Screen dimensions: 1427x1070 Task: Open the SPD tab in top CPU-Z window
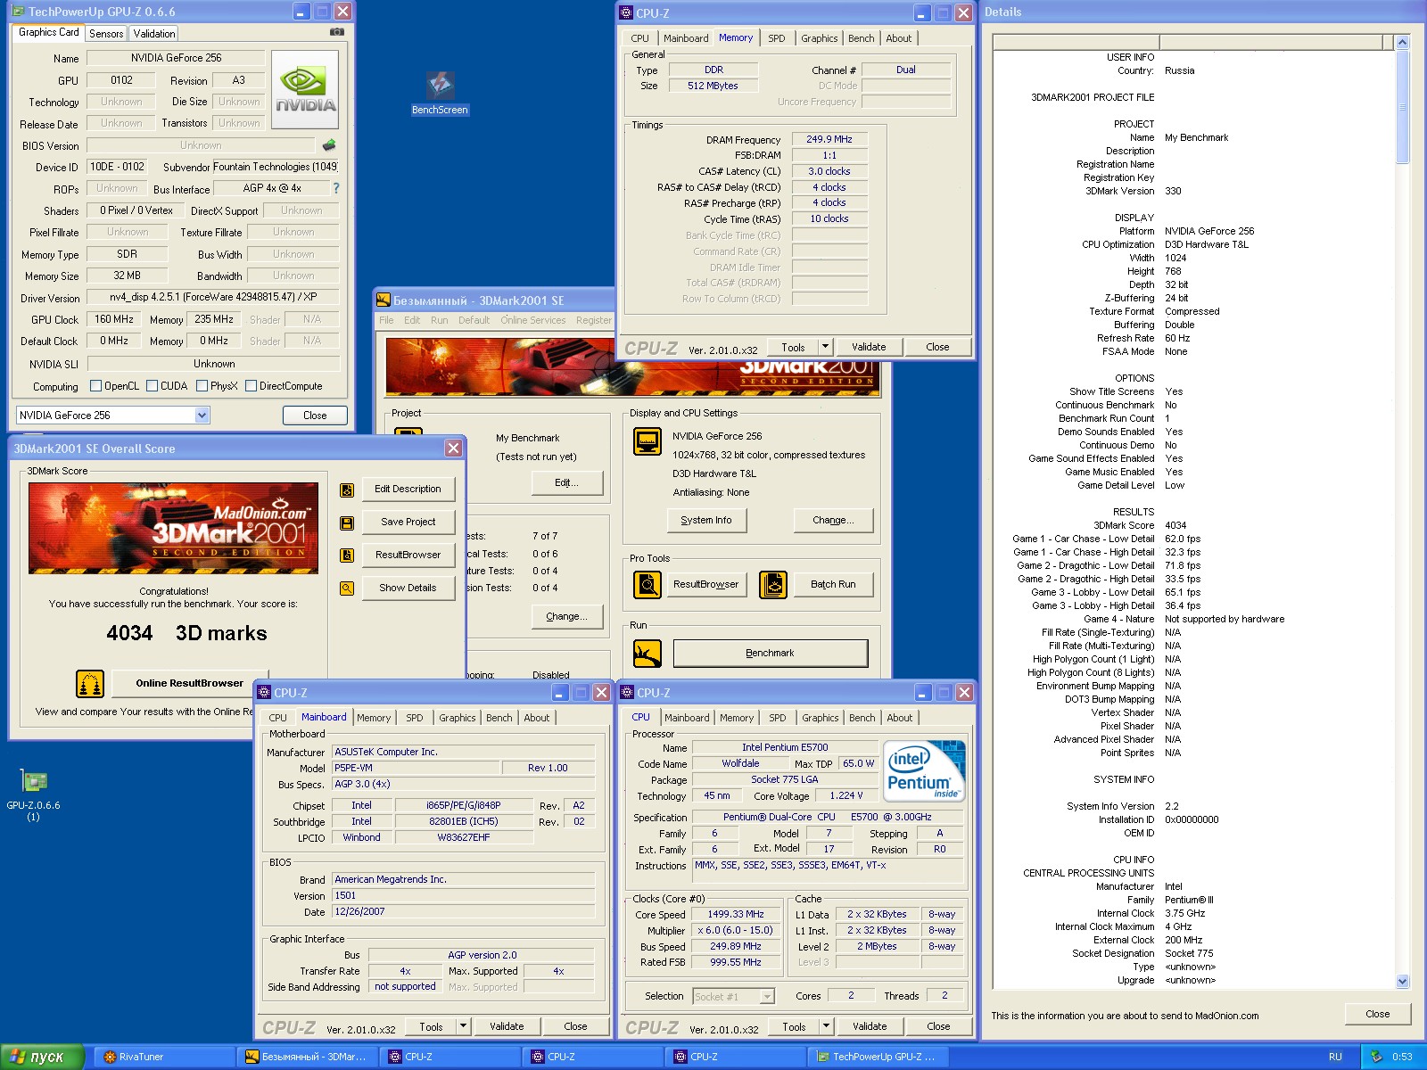tap(777, 38)
